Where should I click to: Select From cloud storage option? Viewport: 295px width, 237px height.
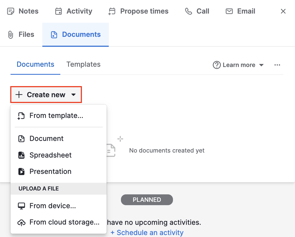pyautogui.click(x=64, y=222)
